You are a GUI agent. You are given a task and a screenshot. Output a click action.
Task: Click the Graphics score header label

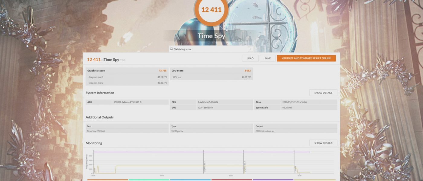point(96,71)
